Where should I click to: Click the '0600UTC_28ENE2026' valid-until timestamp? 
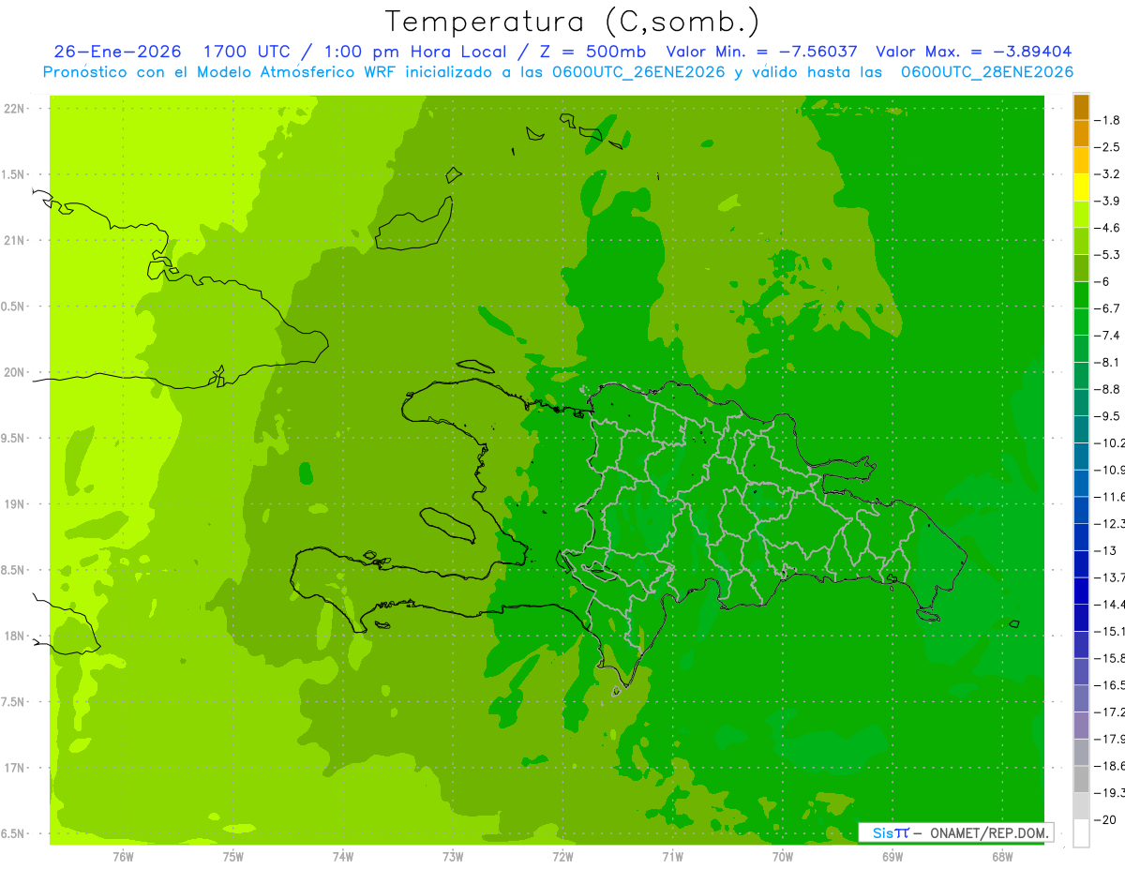coord(987,71)
